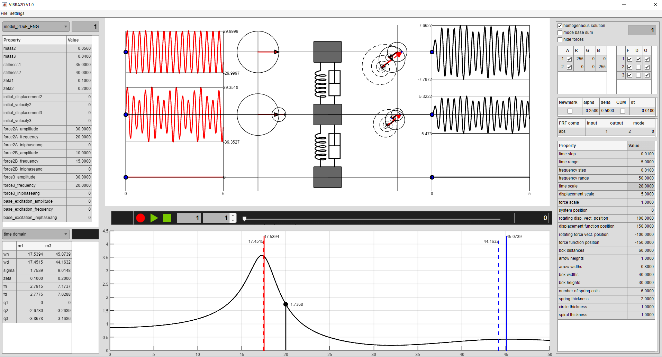Screen dimensions: 662x357
Task: Open the Settings menu
Action: click(x=17, y=13)
